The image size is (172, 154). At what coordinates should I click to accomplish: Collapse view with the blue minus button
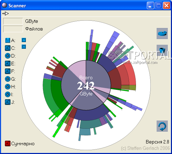(24, 47)
